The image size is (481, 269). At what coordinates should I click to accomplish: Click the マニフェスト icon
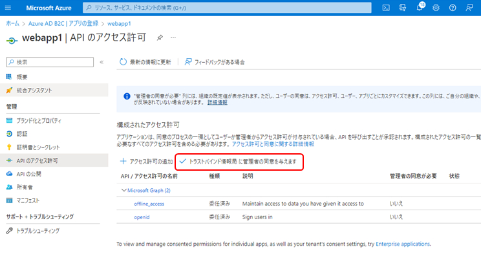click(x=9, y=200)
